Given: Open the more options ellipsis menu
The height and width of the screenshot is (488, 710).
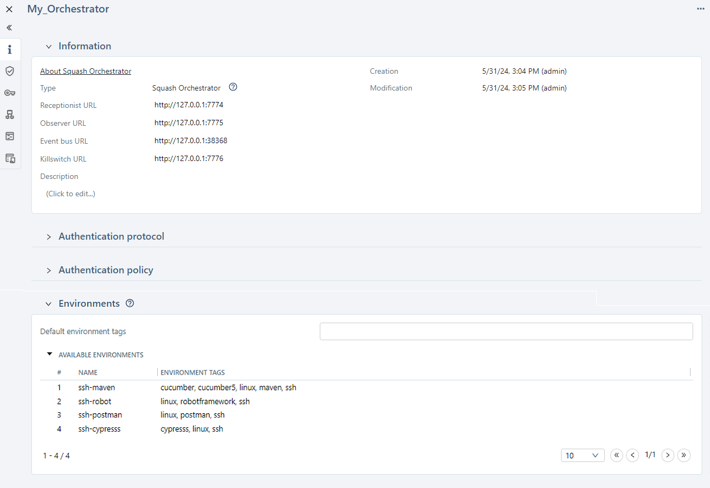Looking at the screenshot, I should tap(700, 9).
